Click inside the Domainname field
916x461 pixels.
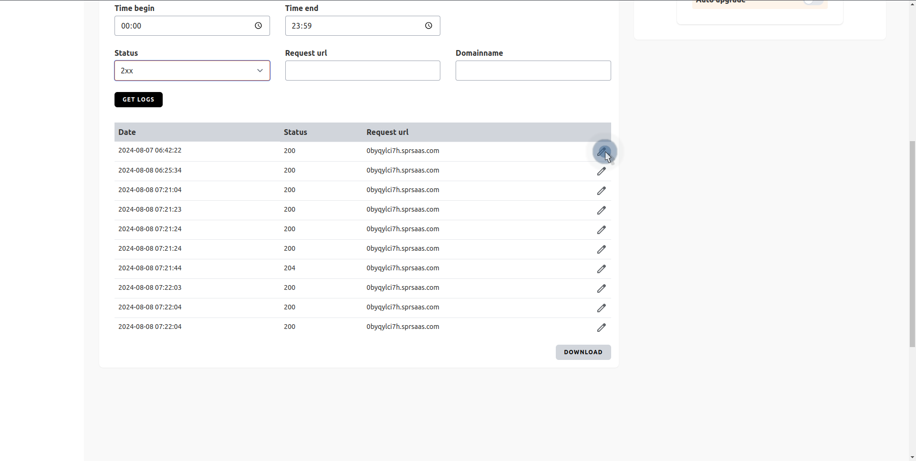[x=533, y=70]
